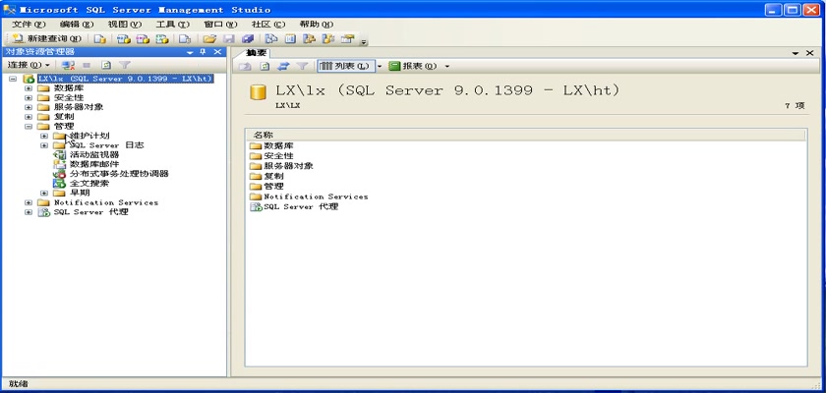
Task: Click the 报表 button
Action: [414, 66]
